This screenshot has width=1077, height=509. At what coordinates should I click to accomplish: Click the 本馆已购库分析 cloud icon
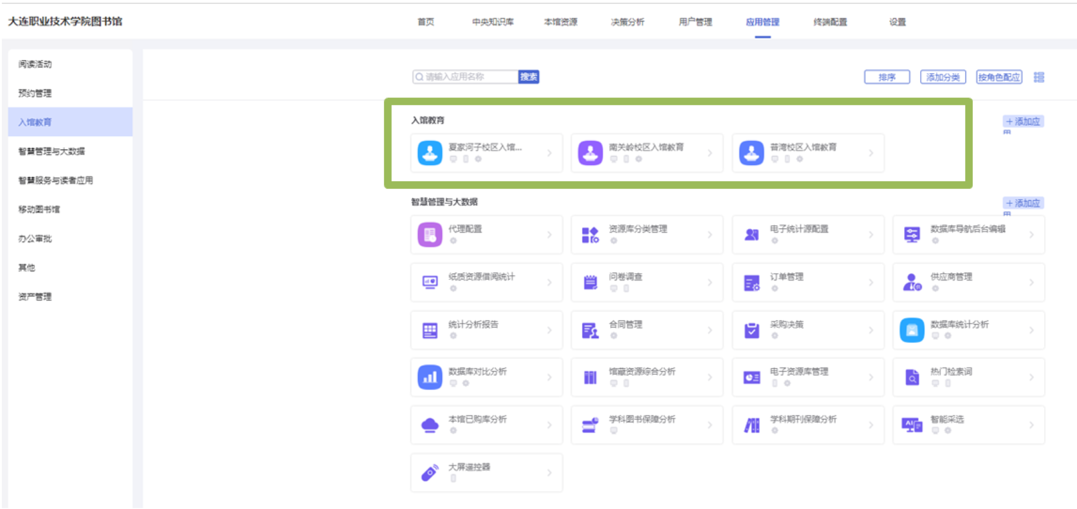point(429,425)
